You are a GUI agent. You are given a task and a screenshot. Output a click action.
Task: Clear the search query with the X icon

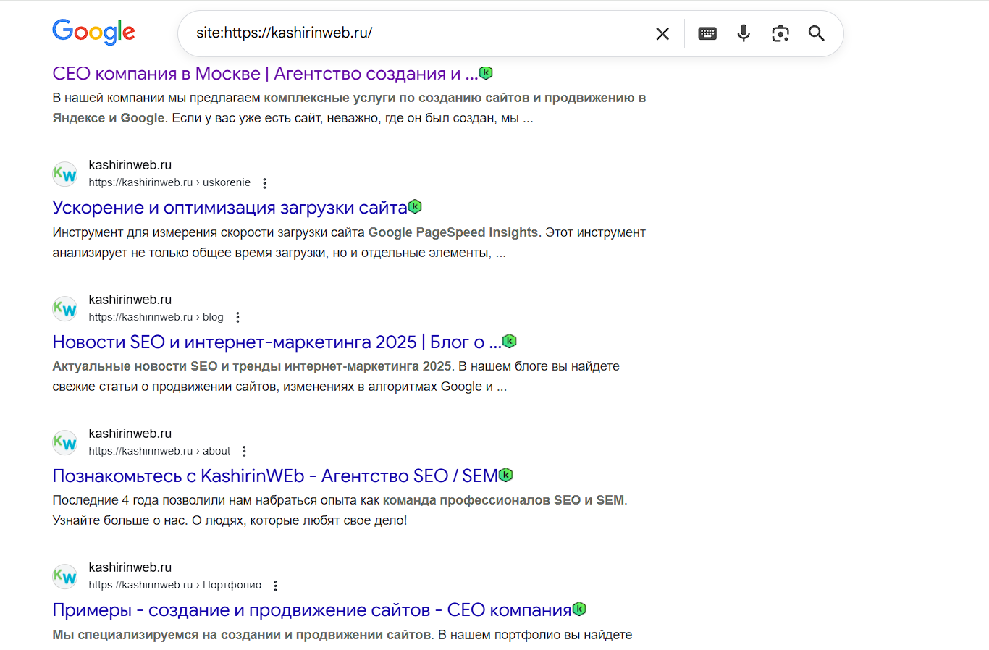(x=662, y=33)
